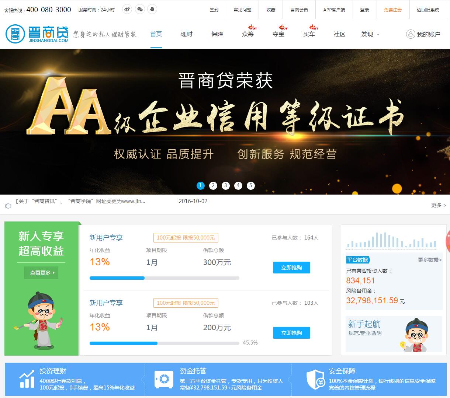The image size is (450, 398).
Task: Click the 晋商贷 logo
Action: click(37, 34)
